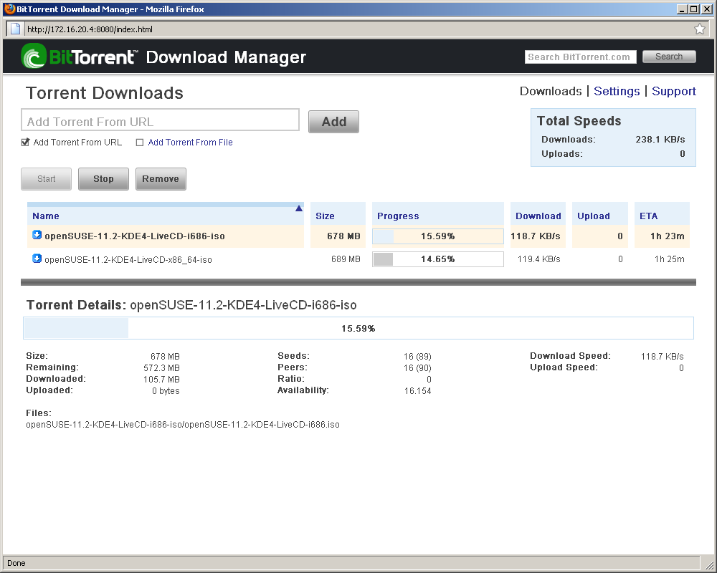Click the Start button

point(46,178)
